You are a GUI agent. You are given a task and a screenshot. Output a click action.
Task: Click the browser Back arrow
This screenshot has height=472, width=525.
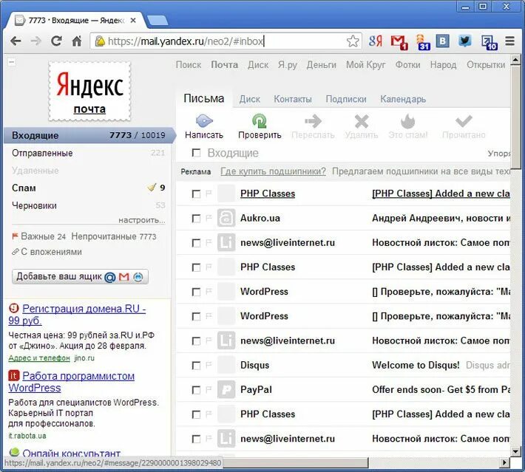coord(16,41)
